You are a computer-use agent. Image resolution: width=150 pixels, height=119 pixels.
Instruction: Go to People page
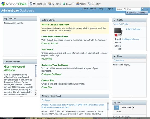tap(82, 4)
